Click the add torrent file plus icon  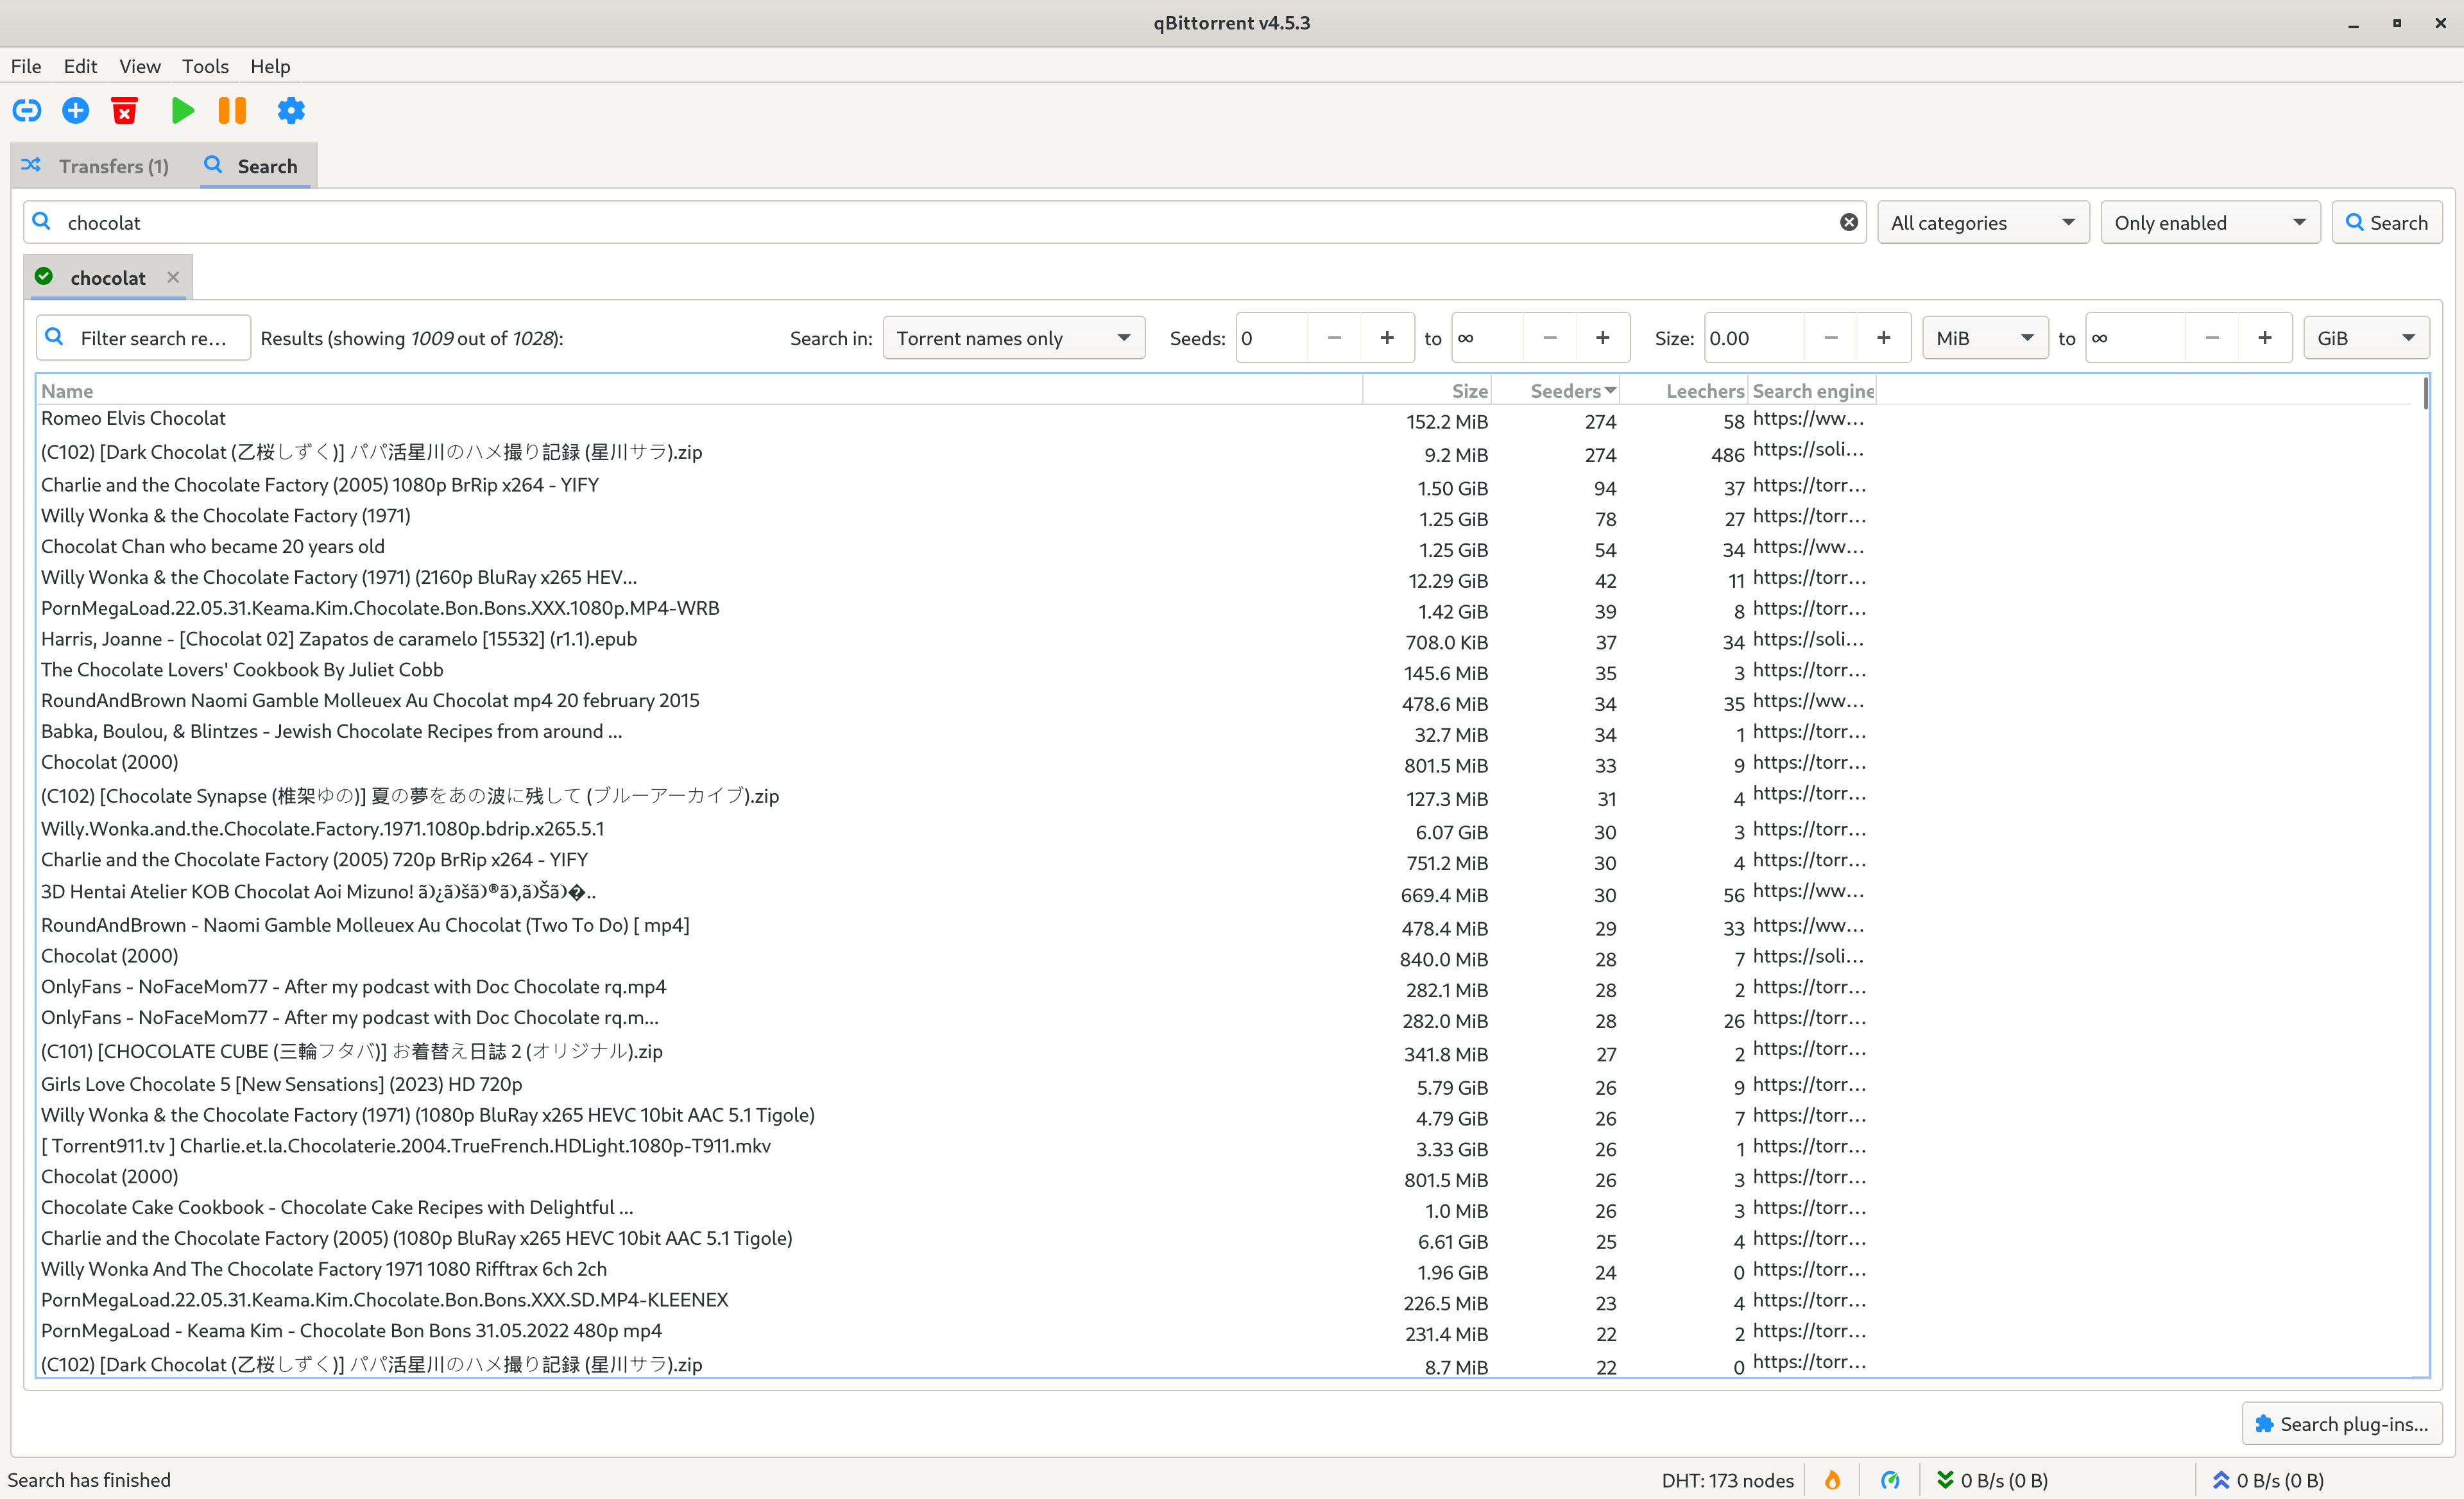point(76,110)
